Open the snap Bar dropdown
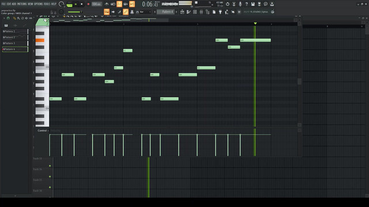Image resolution: width=369 pixels, height=207 pixels. [144, 11]
